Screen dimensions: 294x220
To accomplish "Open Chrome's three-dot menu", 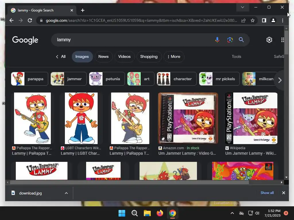I will pyautogui.click(x=283, y=20).
